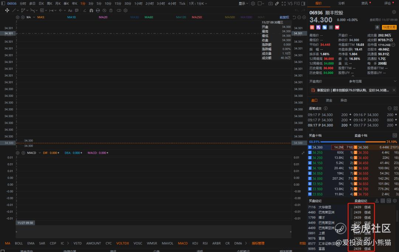Viewport: 399px width, 252px height.
Task: Open the 显示 display dropdown
Action: (x=243, y=3)
